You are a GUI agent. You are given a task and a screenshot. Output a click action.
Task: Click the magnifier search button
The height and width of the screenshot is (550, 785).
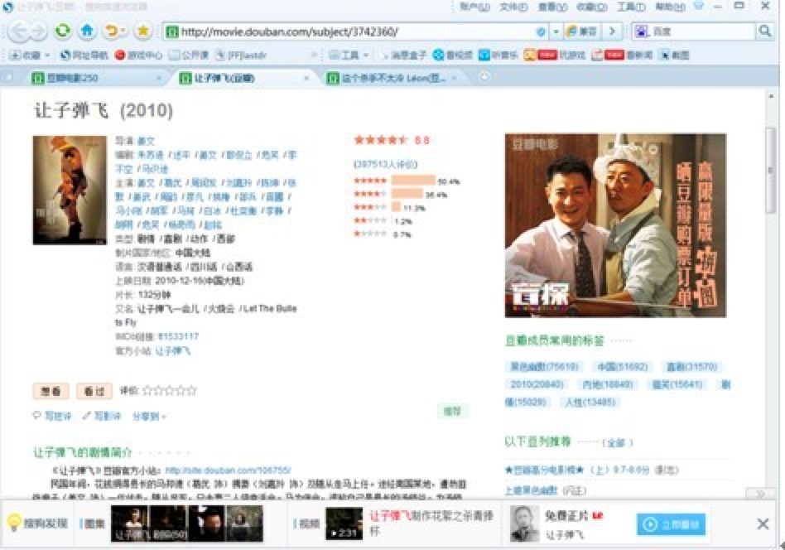click(x=764, y=31)
